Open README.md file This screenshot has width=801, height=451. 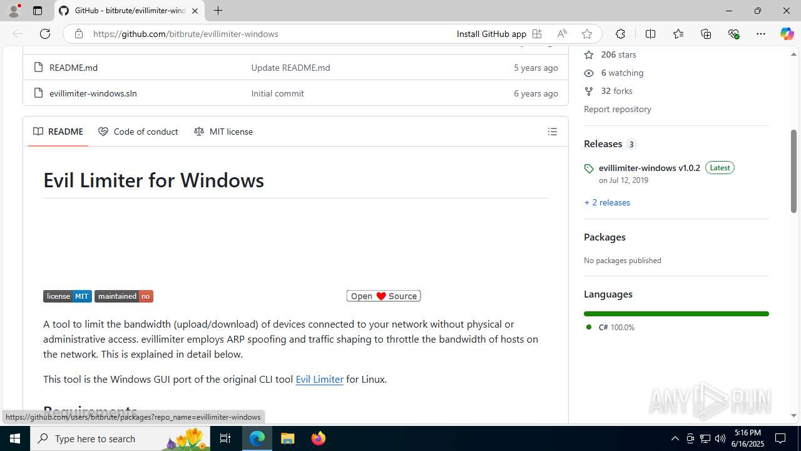73,67
